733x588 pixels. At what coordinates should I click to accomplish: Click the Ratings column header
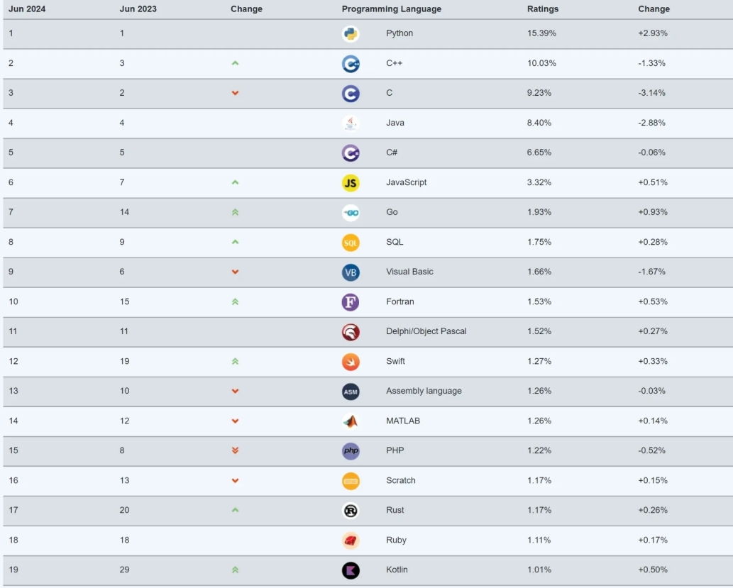(x=542, y=9)
